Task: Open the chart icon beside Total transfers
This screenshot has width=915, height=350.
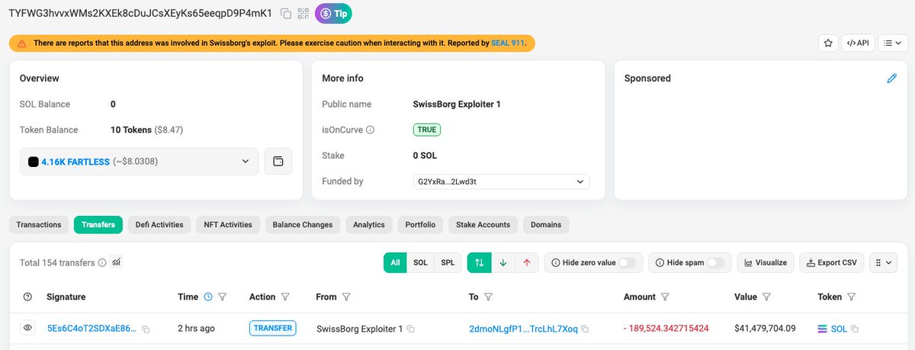Action: point(116,262)
